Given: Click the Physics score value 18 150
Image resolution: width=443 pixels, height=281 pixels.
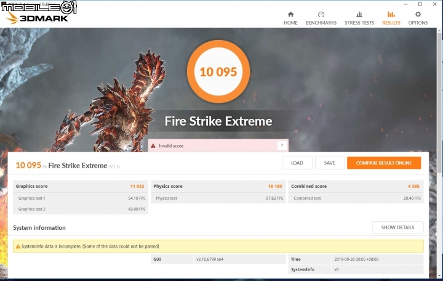Looking at the screenshot, I should tap(275, 186).
